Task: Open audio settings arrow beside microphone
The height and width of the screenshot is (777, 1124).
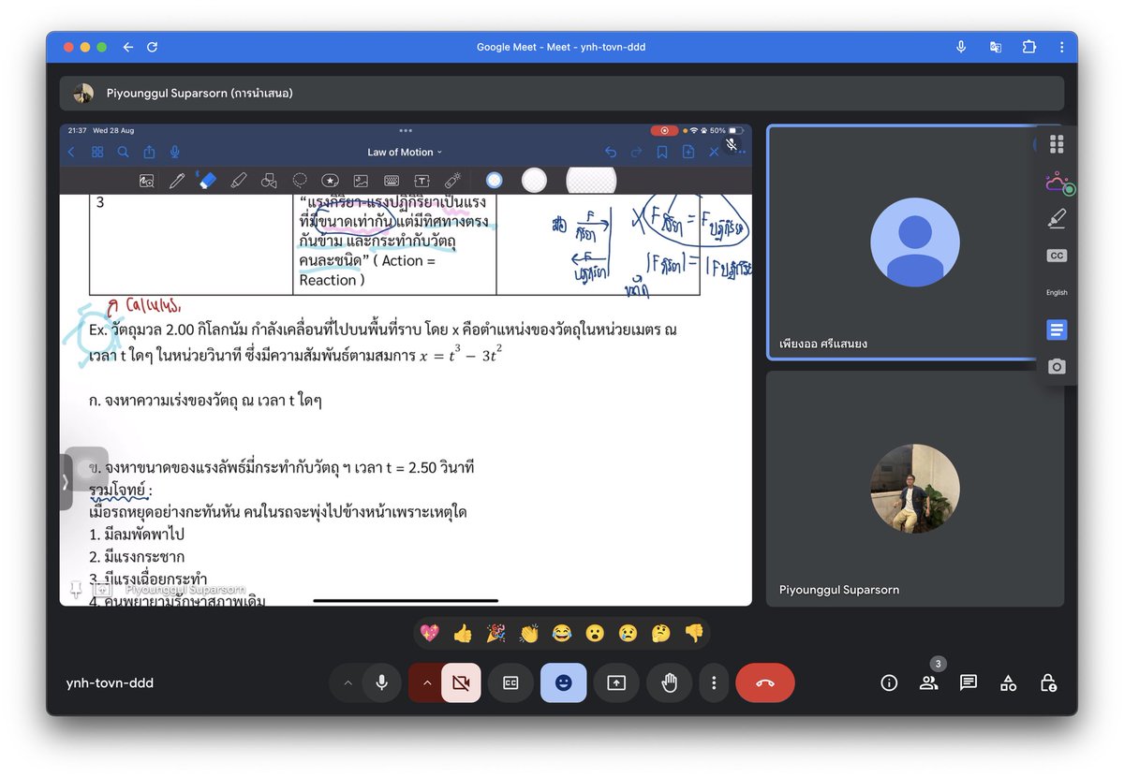Action: click(348, 683)
